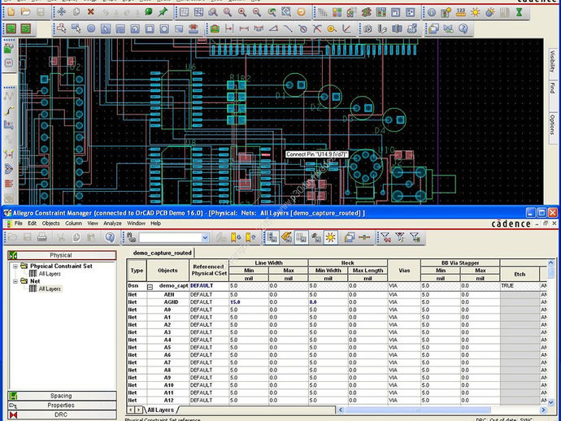The image size is (561, 421).
Task: Select the Move tool with four arrows
Action: (x=62, y=12)
